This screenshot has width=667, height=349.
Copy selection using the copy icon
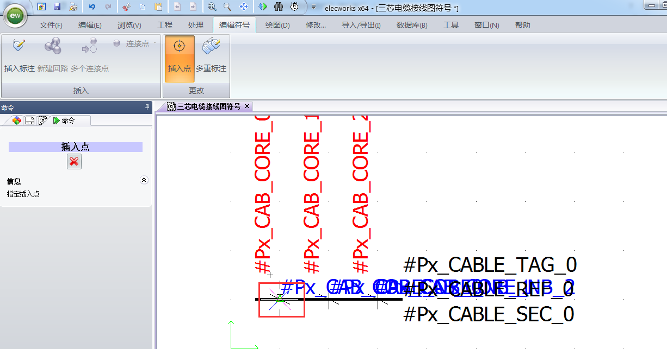[142, 7]
